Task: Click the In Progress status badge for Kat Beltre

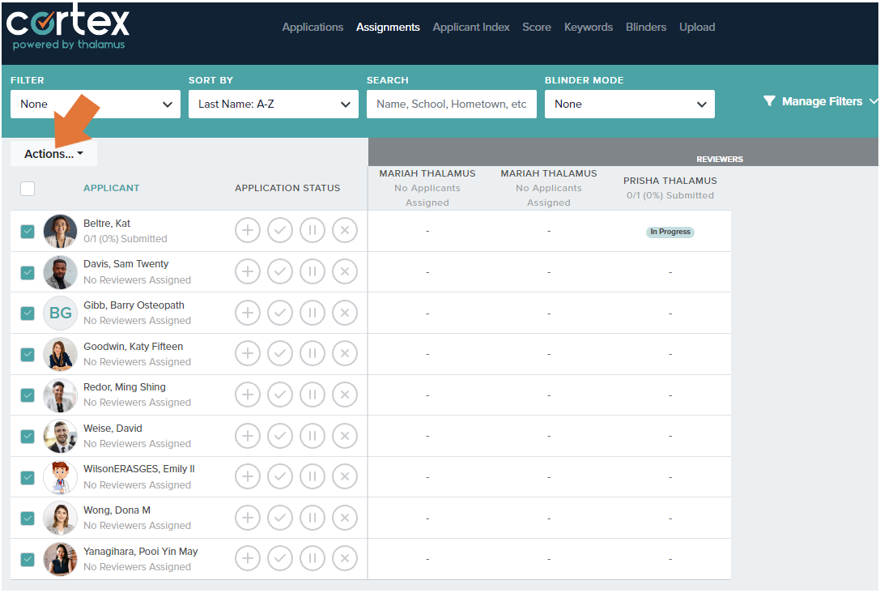Action: tap(670, 232)
